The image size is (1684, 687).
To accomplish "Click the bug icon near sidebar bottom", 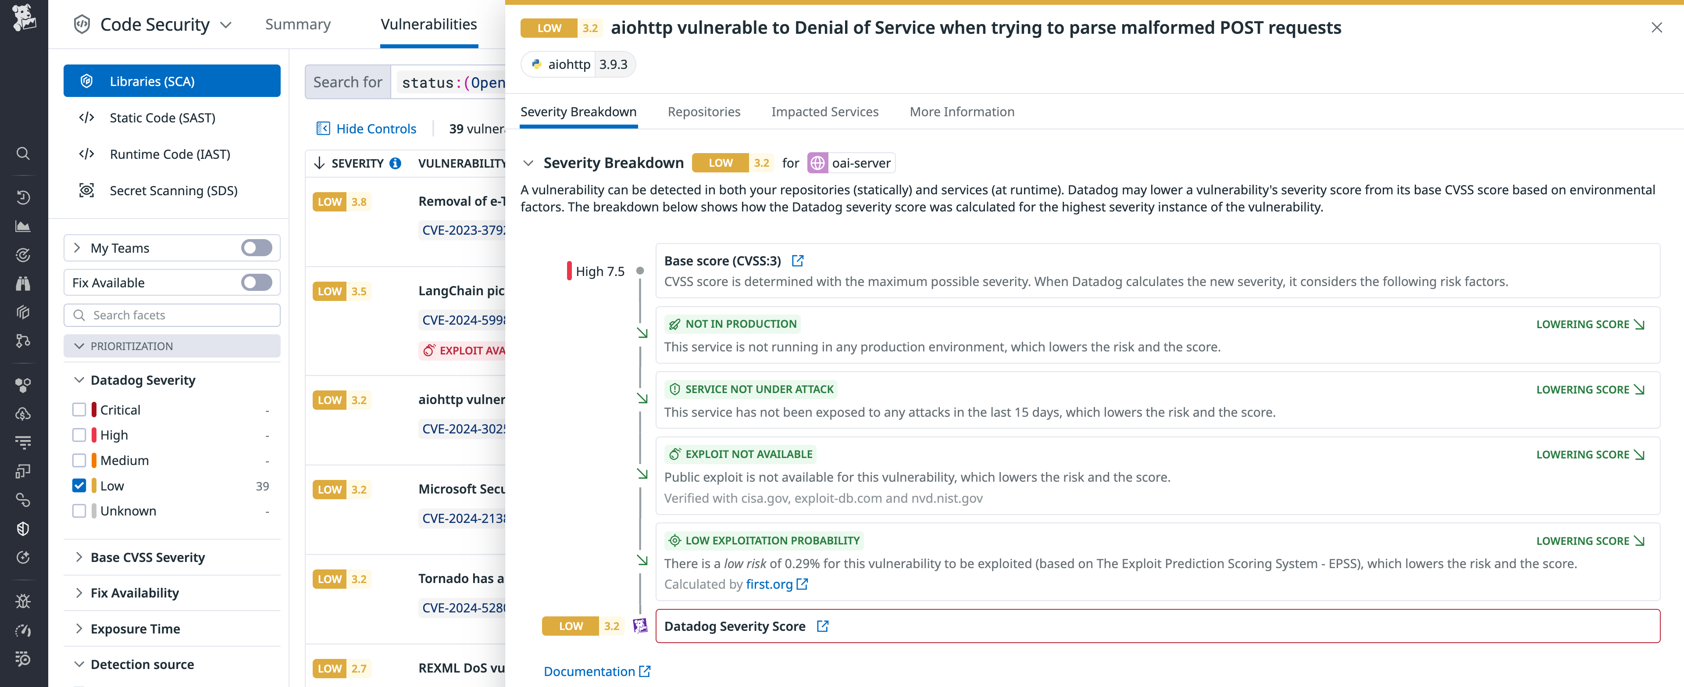I will coord(24,600).
